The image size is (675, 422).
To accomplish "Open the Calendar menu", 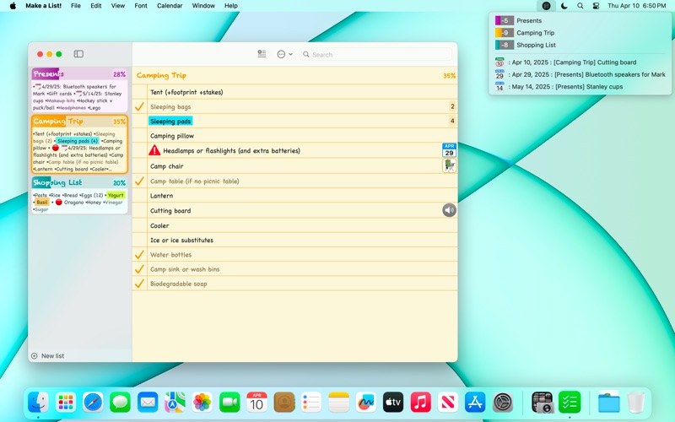I will 170,6.
